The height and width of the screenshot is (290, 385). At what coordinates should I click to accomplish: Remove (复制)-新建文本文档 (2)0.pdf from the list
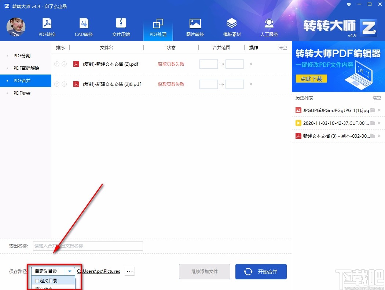coord(250,84)
